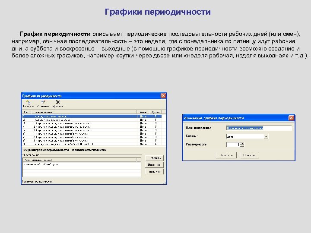The image size is (311, 233).
Task: Click the День base cell in row 2
Action: (143, 120)
